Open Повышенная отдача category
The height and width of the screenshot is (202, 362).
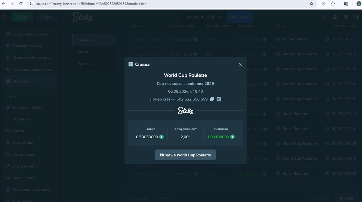click(30, 190)
